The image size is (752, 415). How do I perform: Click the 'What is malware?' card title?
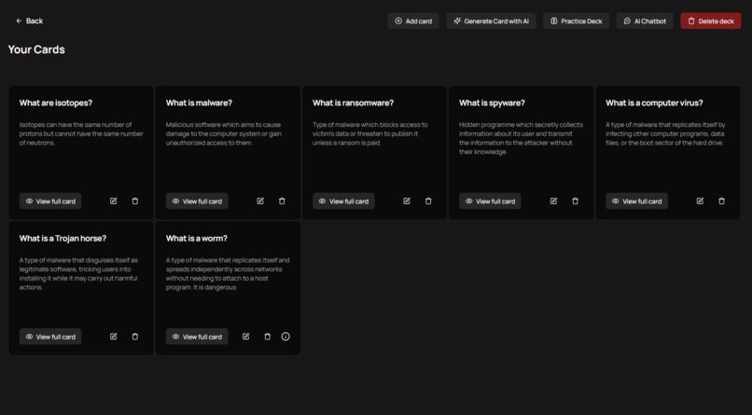(199, 103)
